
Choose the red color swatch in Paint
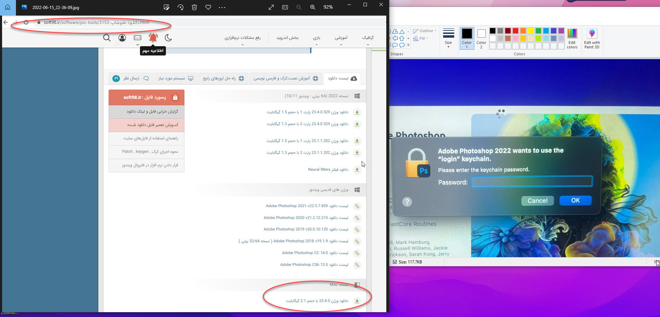point(516,31)
